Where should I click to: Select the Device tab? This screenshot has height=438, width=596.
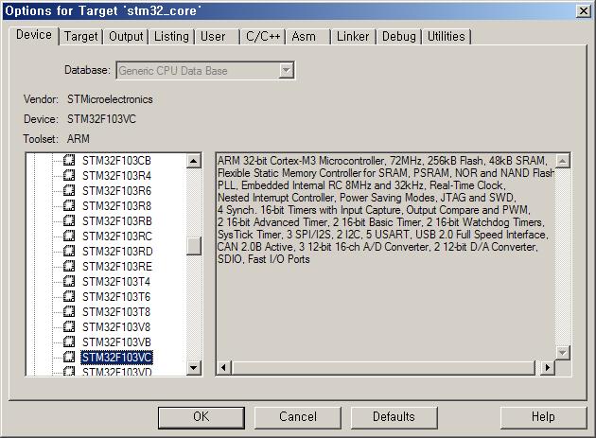[x=34, y=35]
